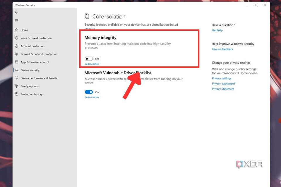
Task: Open the Privacy dashboard link
Action: coord(223,84)
